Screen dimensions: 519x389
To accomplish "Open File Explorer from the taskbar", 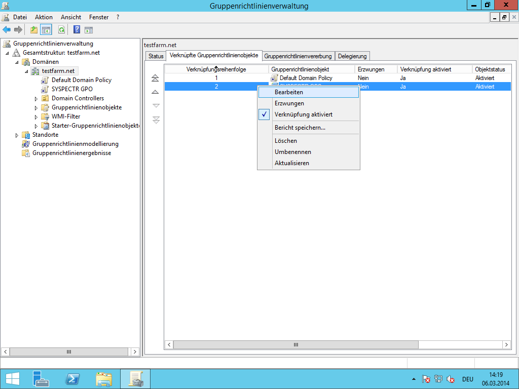I will [x=103, y=379].
